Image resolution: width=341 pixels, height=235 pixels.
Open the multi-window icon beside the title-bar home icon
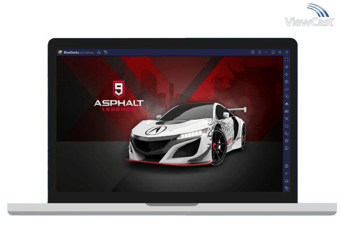[106, 52]
